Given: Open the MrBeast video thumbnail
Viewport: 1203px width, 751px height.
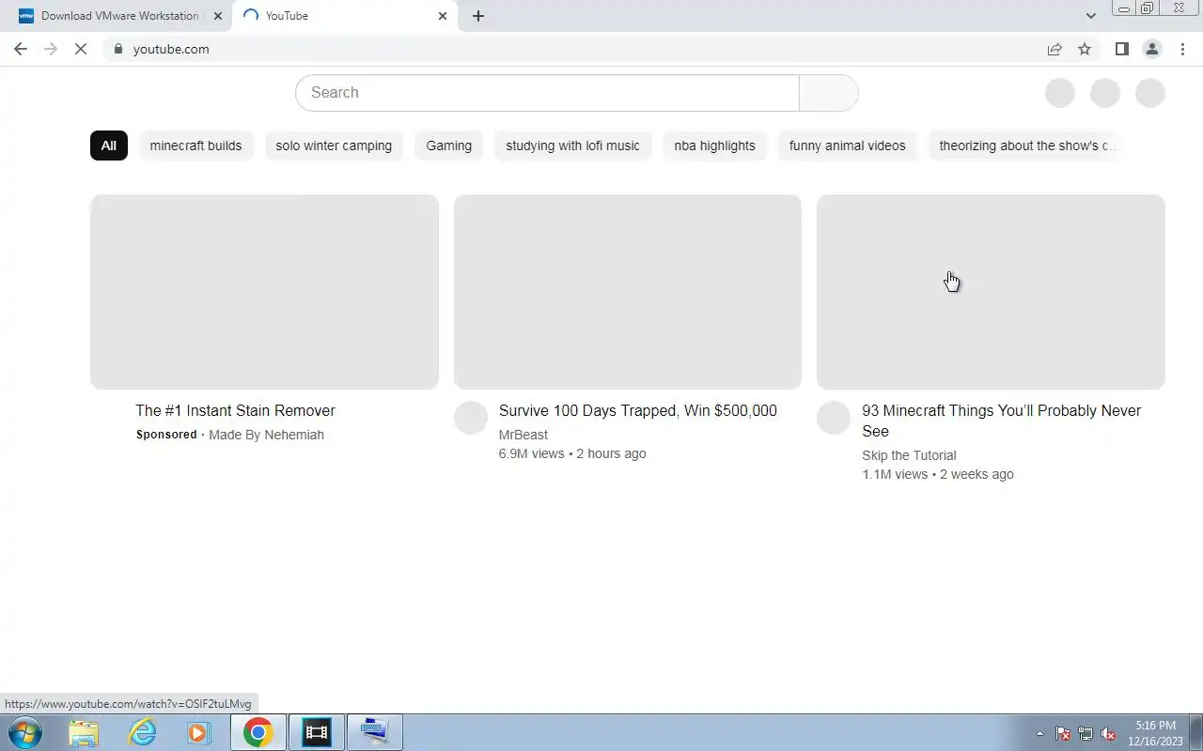Looking at the screenshot, I should click(x=628, y=292).
